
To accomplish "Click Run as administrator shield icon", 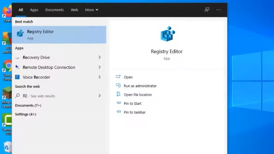I will pyautogui.click(x=118, y=86).
